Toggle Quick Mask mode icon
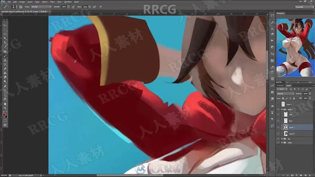Viewport: 315px width, 177px height. pos(5,121)
